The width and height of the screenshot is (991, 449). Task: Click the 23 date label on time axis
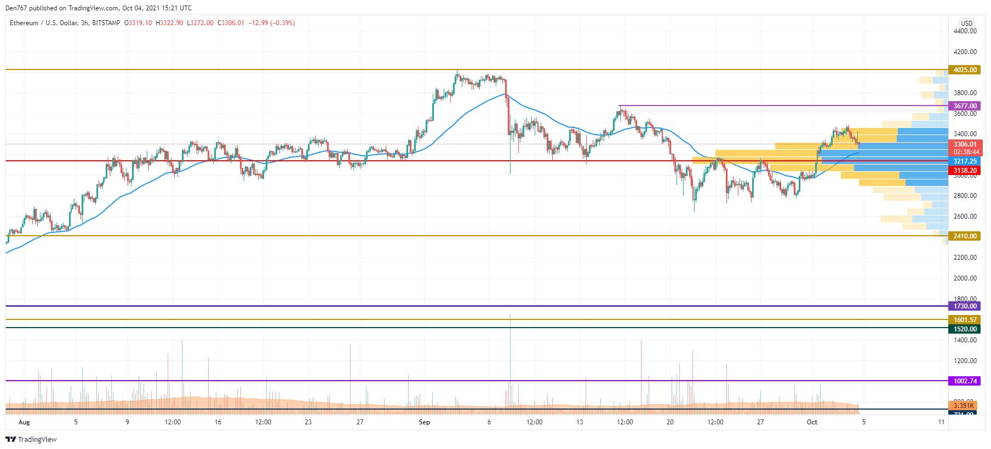pos(308,422)
